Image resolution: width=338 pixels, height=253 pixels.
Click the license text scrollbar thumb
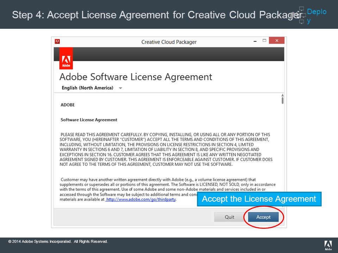(x=282, y=100)
